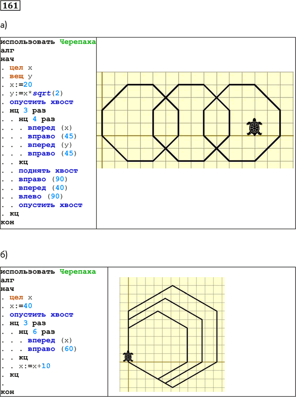
Task: Click the command 'влево (90)'
Action: point(41,196)
